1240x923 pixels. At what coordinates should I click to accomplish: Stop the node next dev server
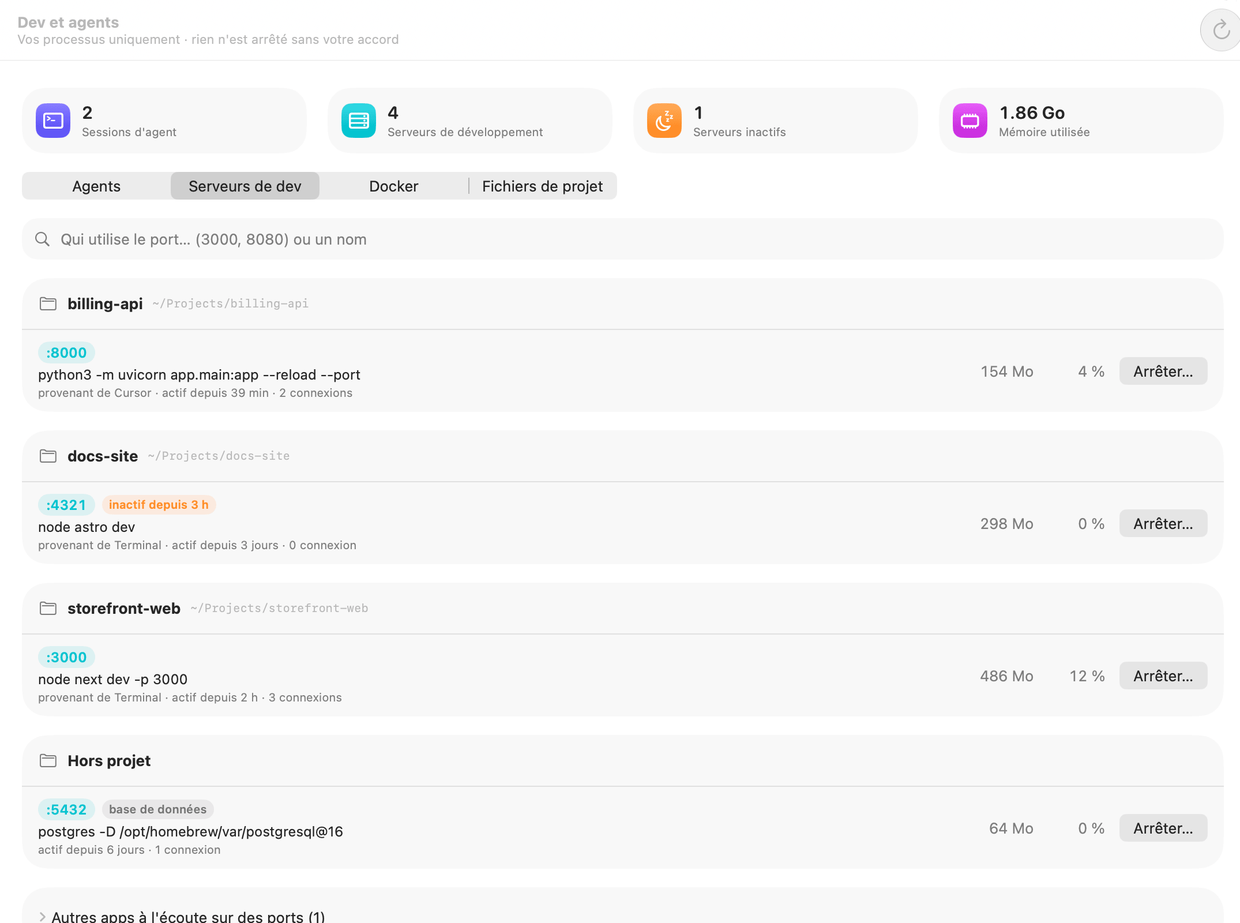(x=1163, y=676)
